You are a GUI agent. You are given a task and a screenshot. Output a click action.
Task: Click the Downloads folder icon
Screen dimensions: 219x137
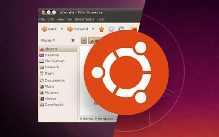[42, 105]
